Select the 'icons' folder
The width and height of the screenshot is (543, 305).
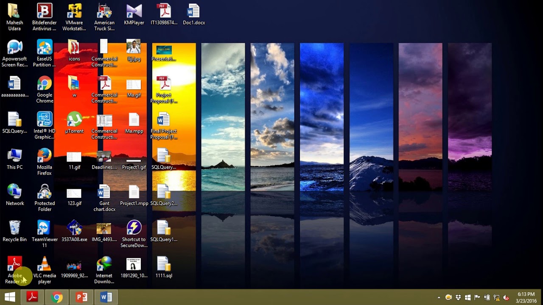click(74, 51)
